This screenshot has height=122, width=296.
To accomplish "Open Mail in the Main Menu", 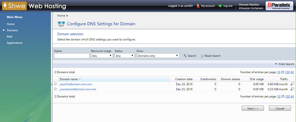I will click(10, 37).
